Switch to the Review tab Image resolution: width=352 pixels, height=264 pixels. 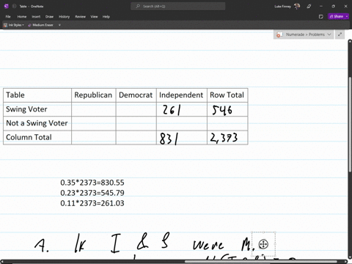point(80,17)
